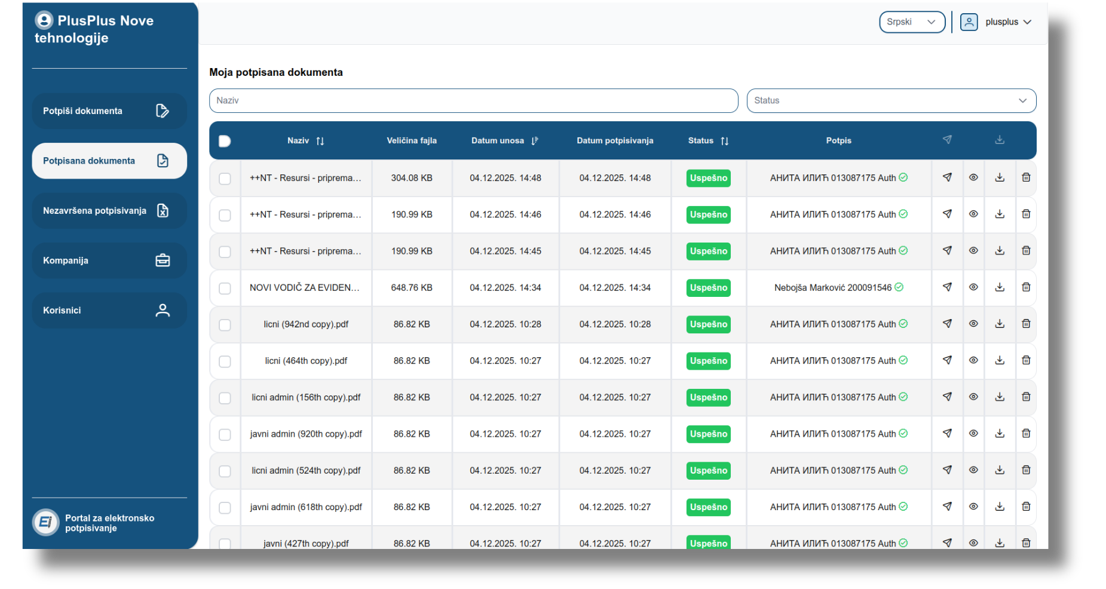
Task: Open the Korisnici section
Action: point(109,311)
